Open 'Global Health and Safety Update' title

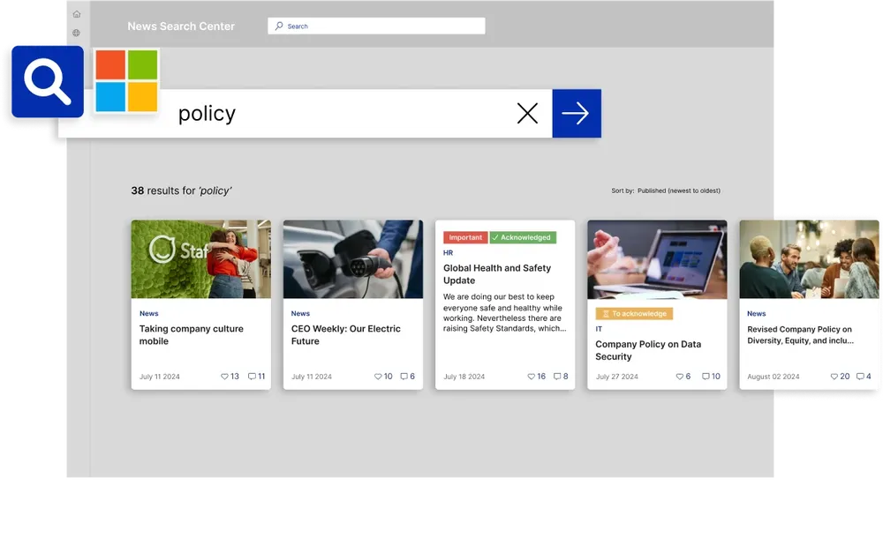[496, 273]
